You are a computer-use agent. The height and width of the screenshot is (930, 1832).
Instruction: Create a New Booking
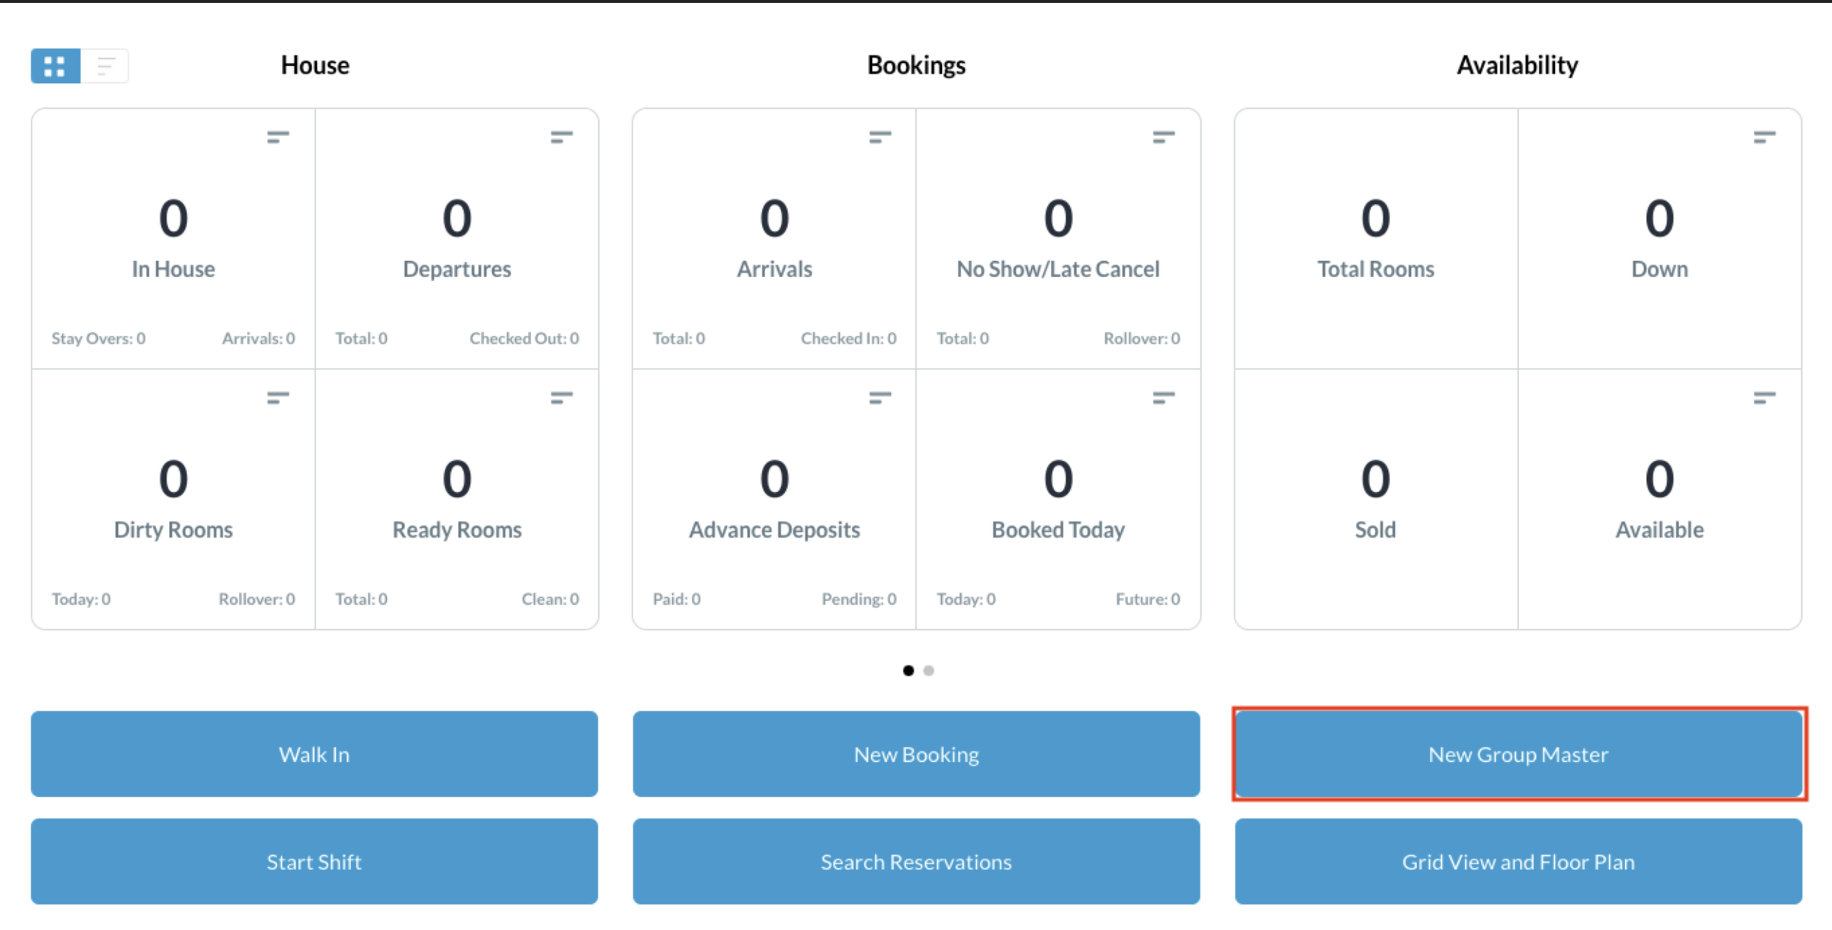[x=916, y=753]
